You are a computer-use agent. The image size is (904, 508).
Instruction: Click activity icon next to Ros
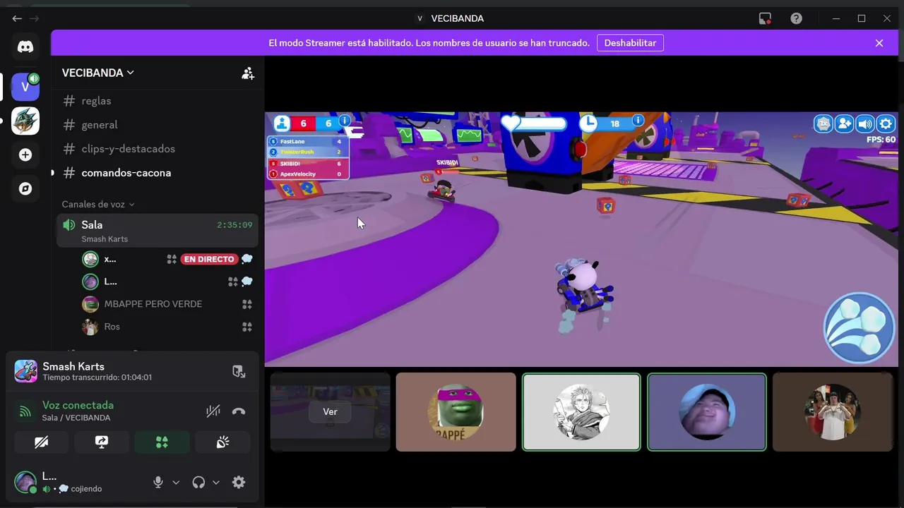247,327
